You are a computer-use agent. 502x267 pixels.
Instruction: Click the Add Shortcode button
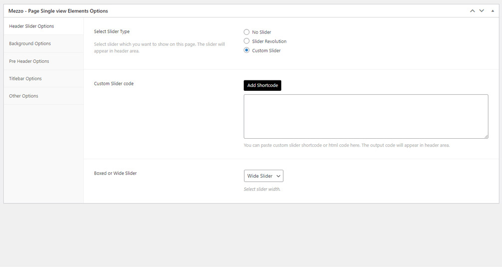pyautogui.click(x=262, y=85)
